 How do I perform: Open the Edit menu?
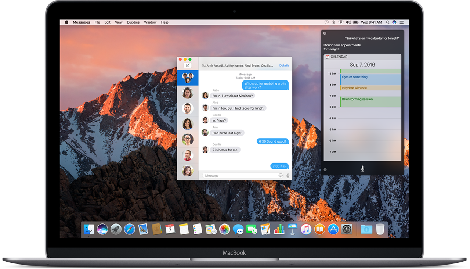(x=107, y=22)
